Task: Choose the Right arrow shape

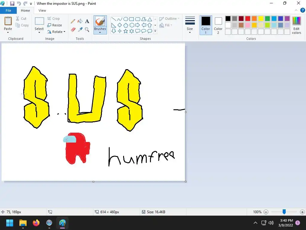Action: coord(138,25)
